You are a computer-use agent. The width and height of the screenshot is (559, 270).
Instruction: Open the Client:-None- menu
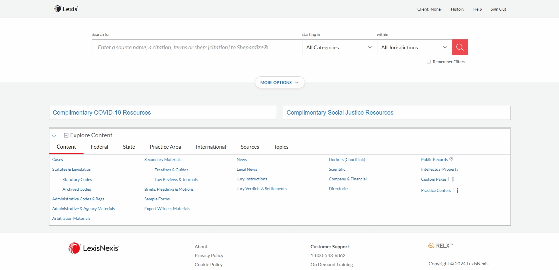click(430, 9)
